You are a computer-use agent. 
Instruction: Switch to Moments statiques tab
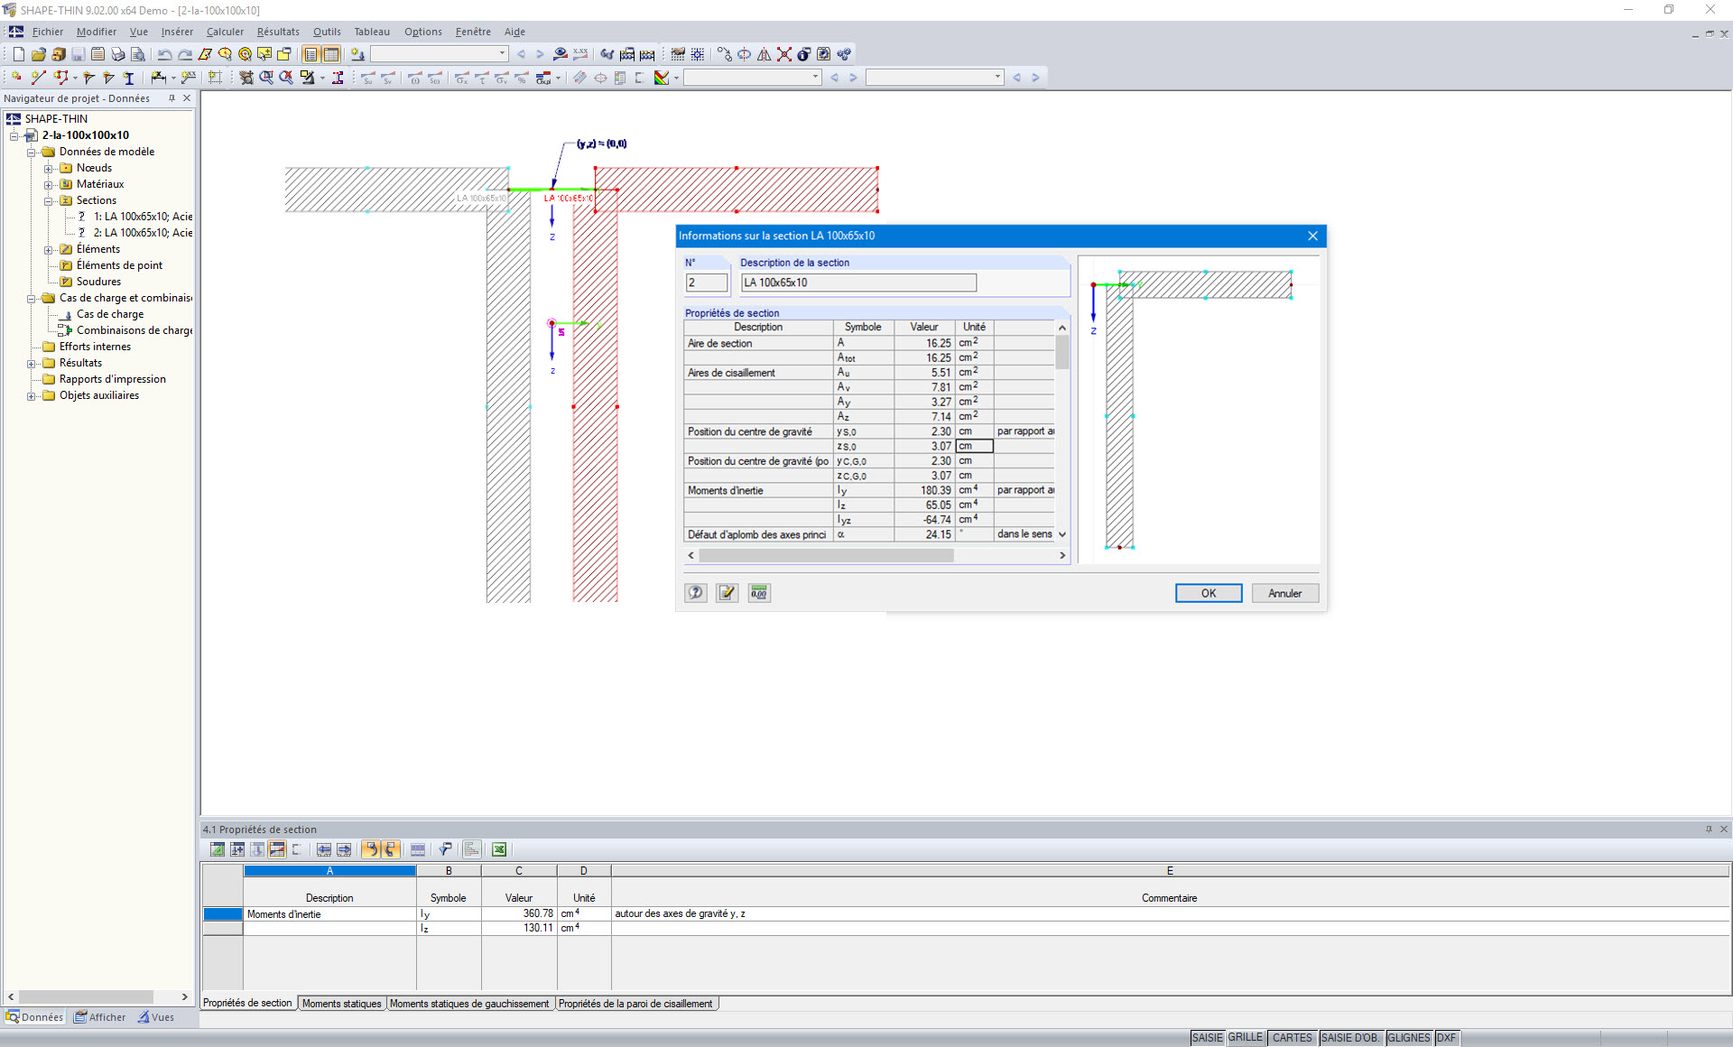point(341,1004)
